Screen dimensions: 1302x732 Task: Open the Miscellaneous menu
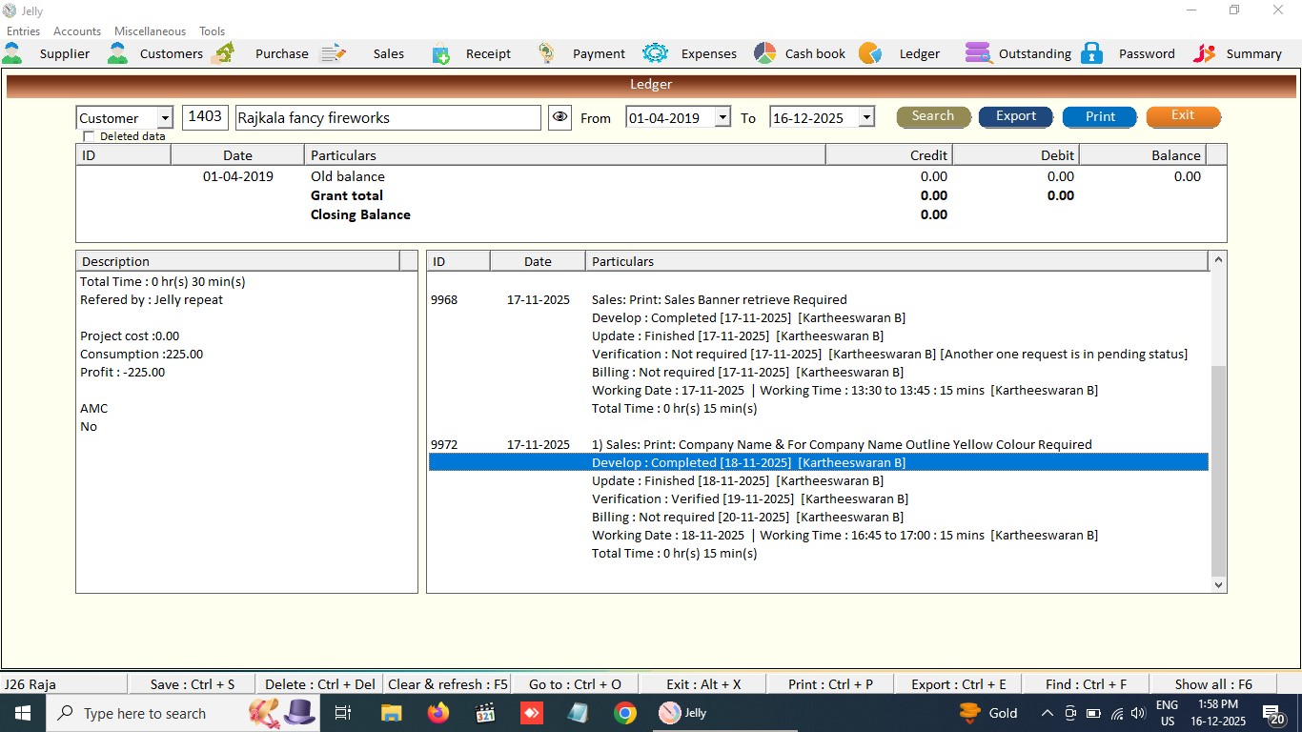point(151,31)
